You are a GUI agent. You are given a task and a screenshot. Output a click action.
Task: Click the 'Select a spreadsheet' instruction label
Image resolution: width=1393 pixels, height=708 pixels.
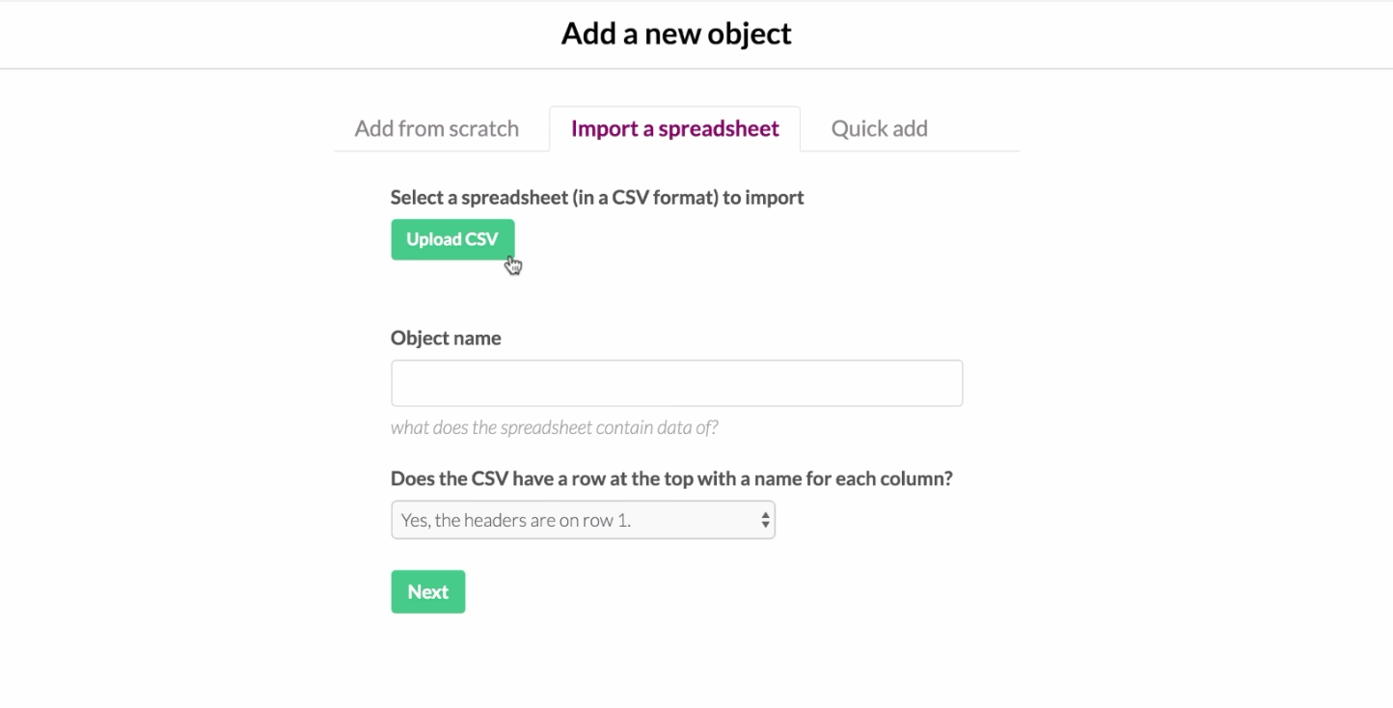point(596,198)
